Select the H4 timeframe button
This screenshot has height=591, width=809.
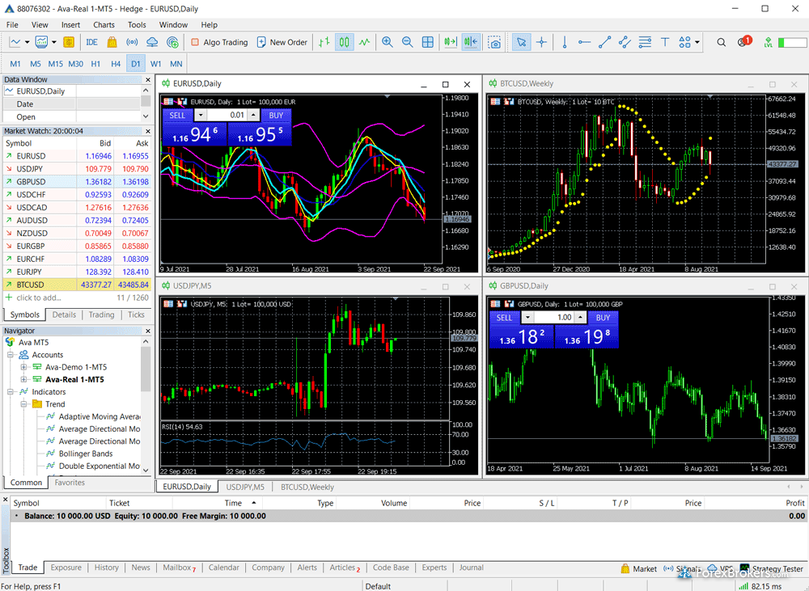(116, 64)
